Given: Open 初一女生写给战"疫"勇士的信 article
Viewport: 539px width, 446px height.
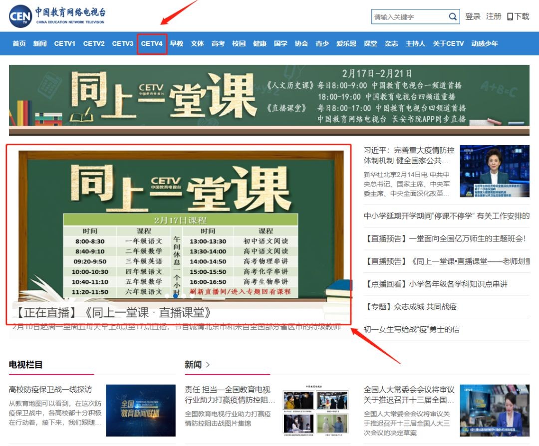Looking at the screenshot, I should click(x=412, y=329).
